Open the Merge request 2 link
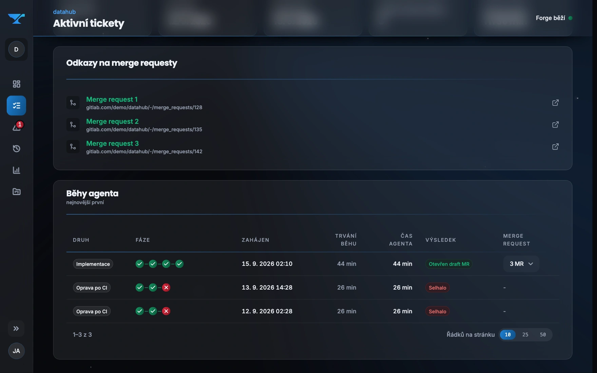 [x=112, y=121]
